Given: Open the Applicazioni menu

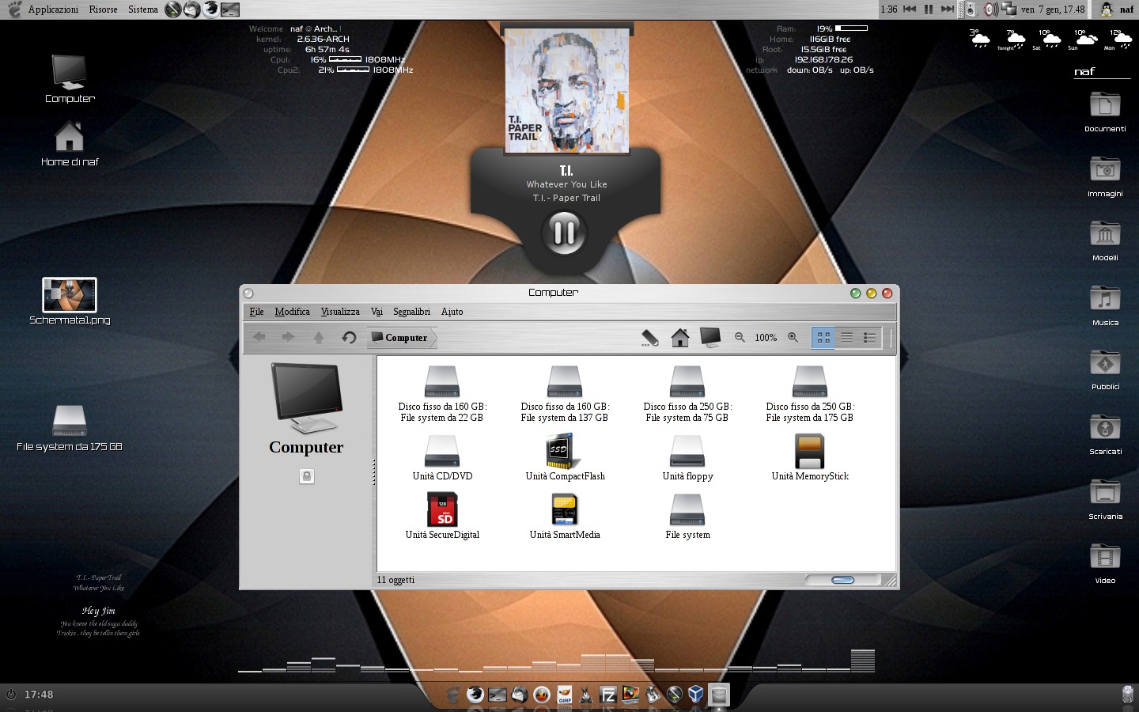Looking at the screenshot, I should 53,9.
